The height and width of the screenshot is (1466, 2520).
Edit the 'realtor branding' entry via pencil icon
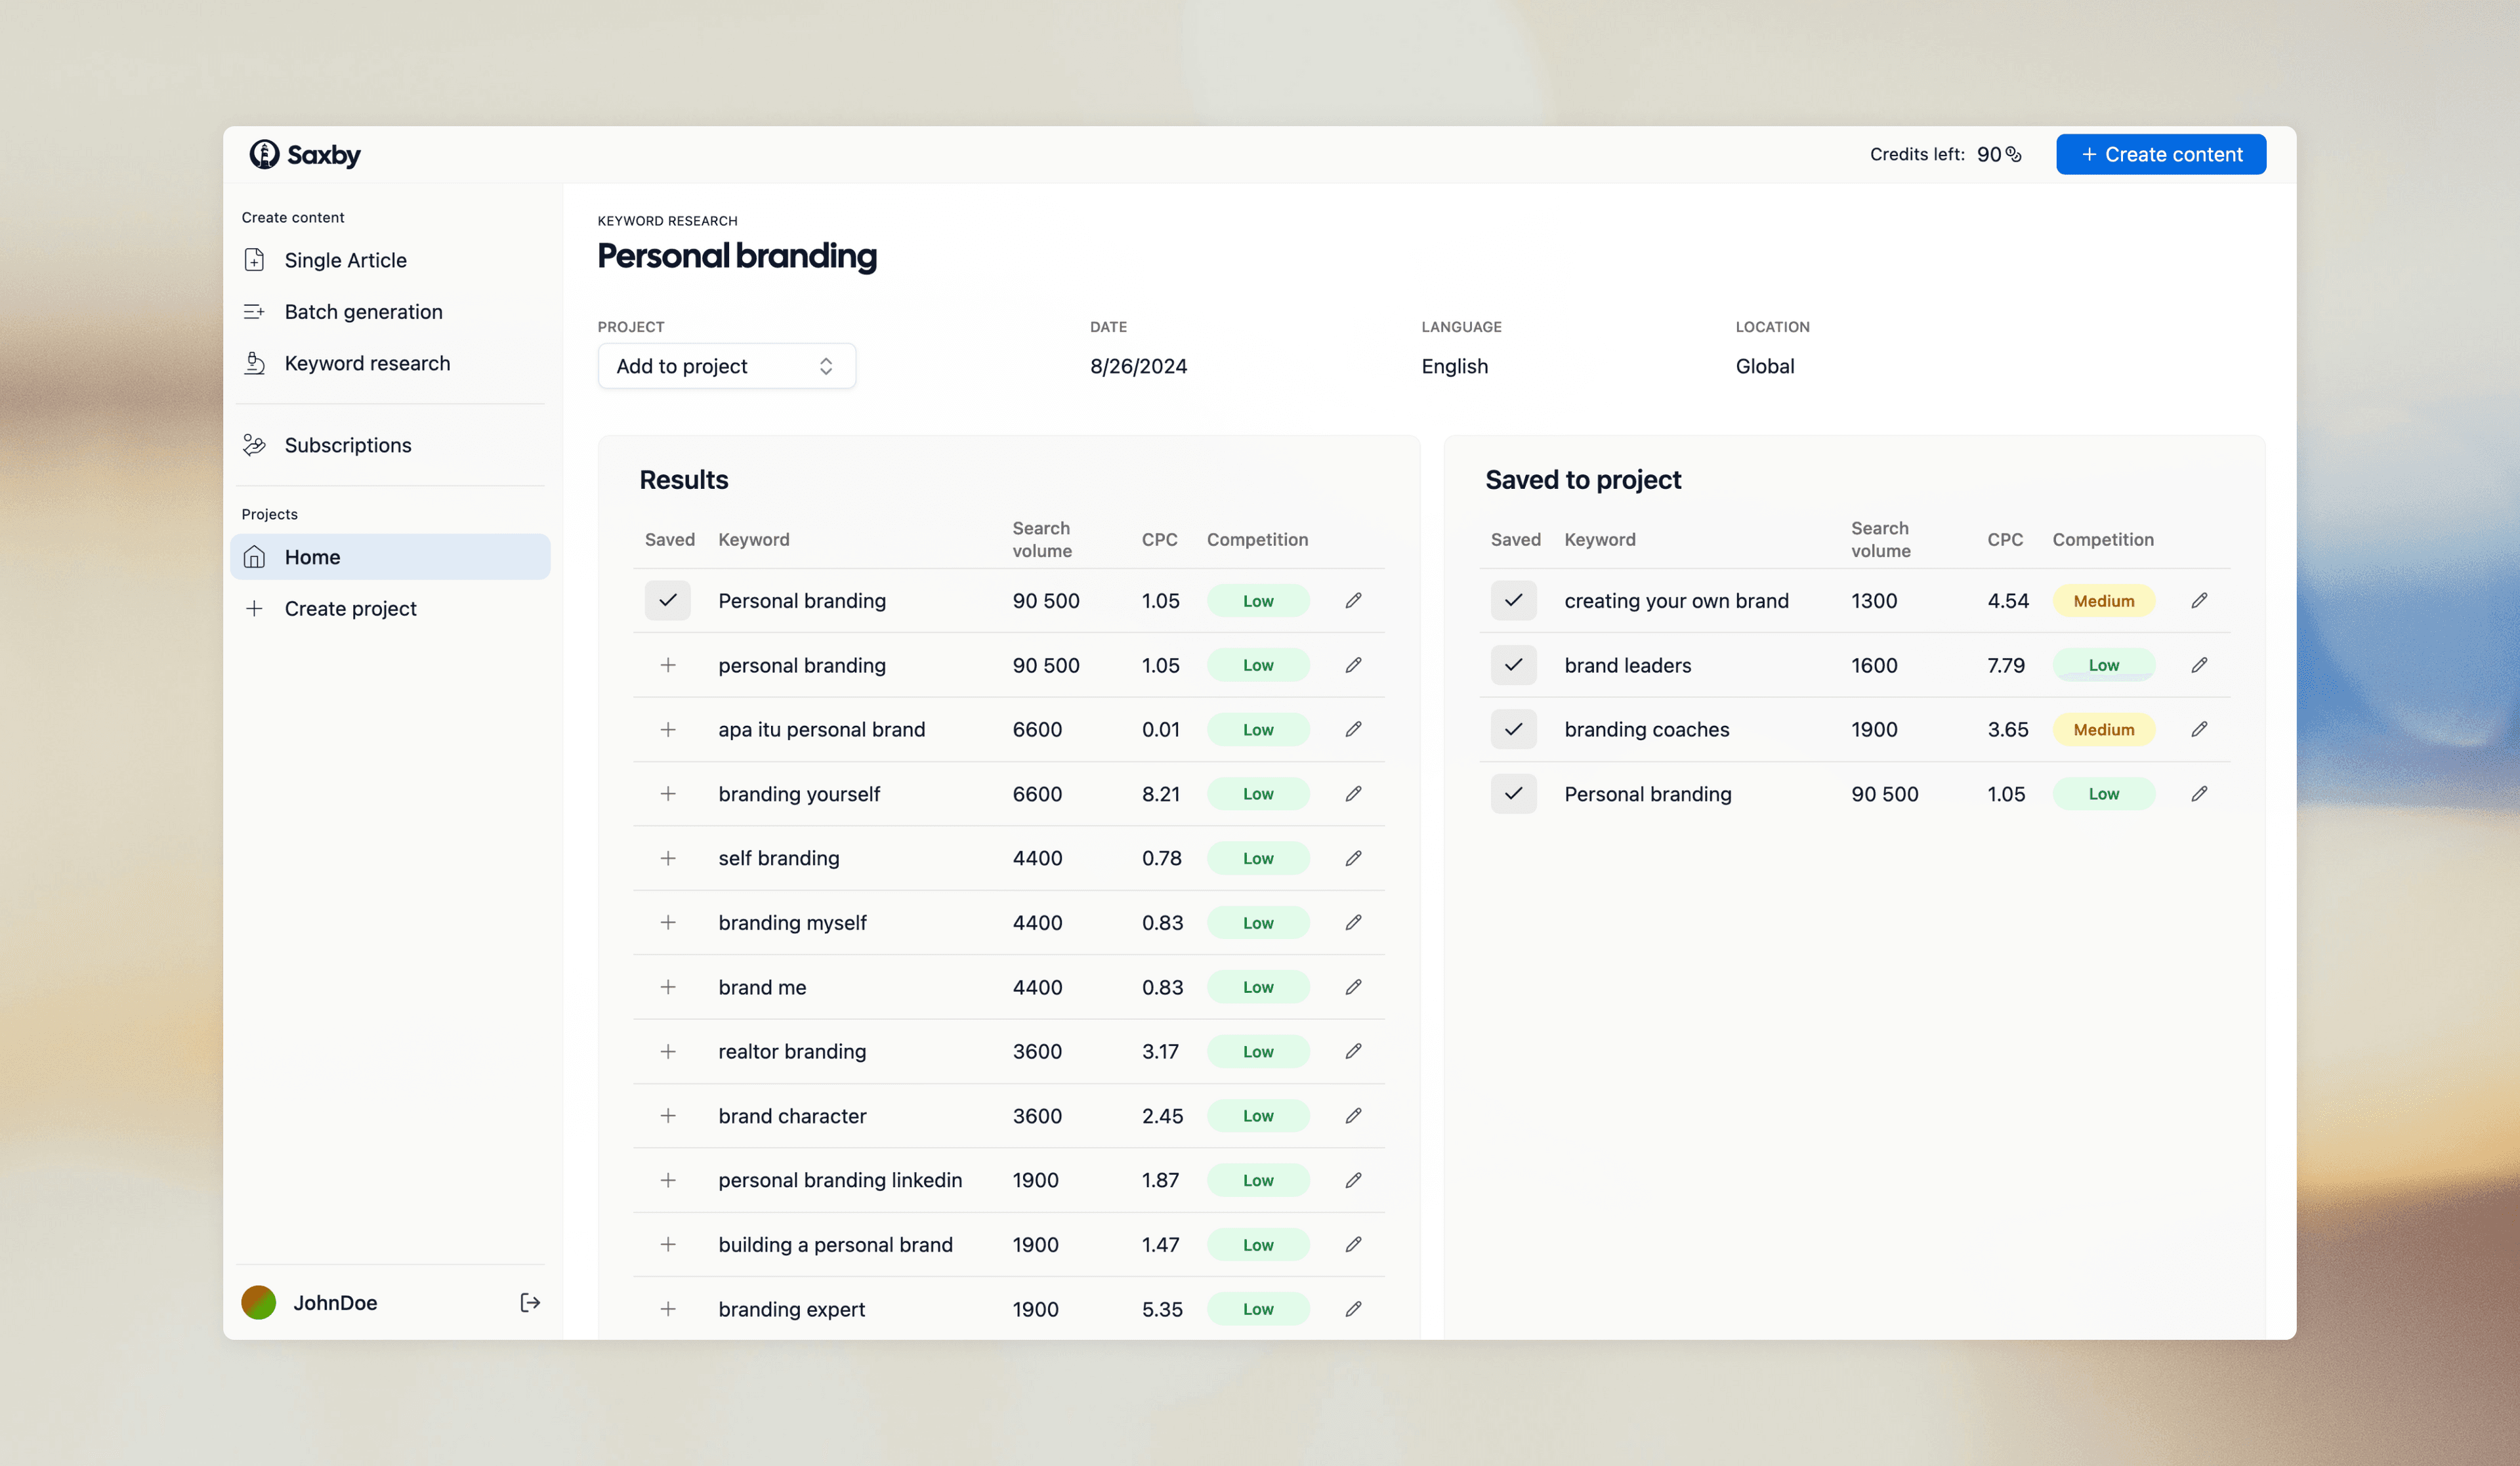[x=1353, y=1051]
